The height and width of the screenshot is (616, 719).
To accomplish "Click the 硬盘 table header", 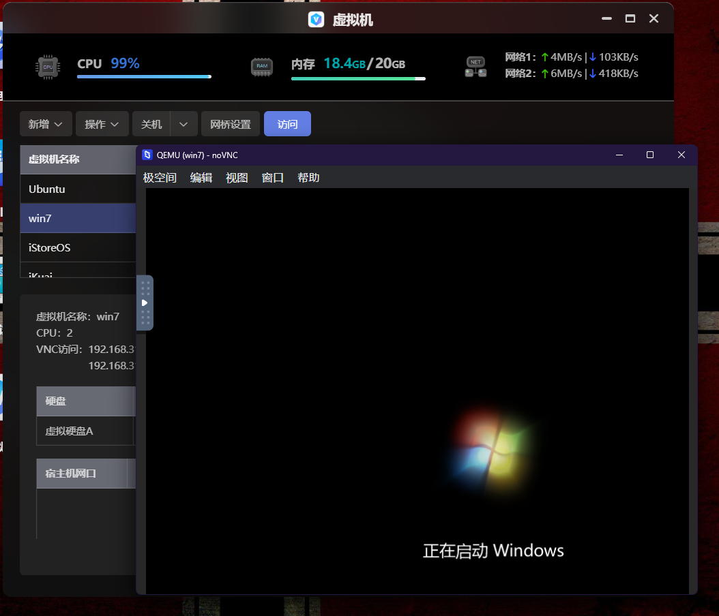I will (x=86, y=401).
